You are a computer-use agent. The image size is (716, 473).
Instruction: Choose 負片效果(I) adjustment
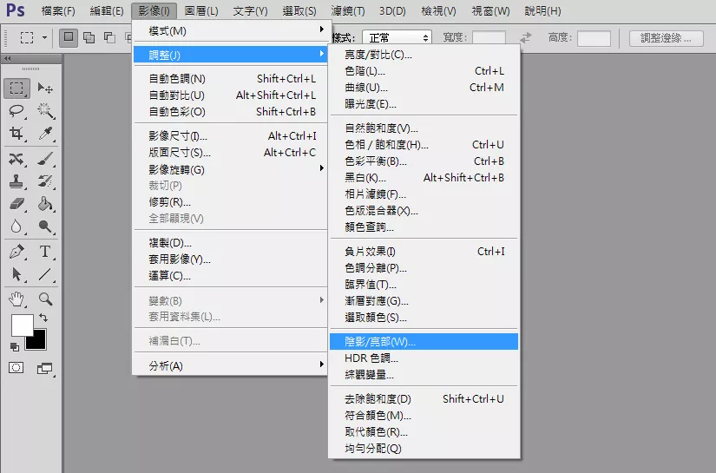424,251
